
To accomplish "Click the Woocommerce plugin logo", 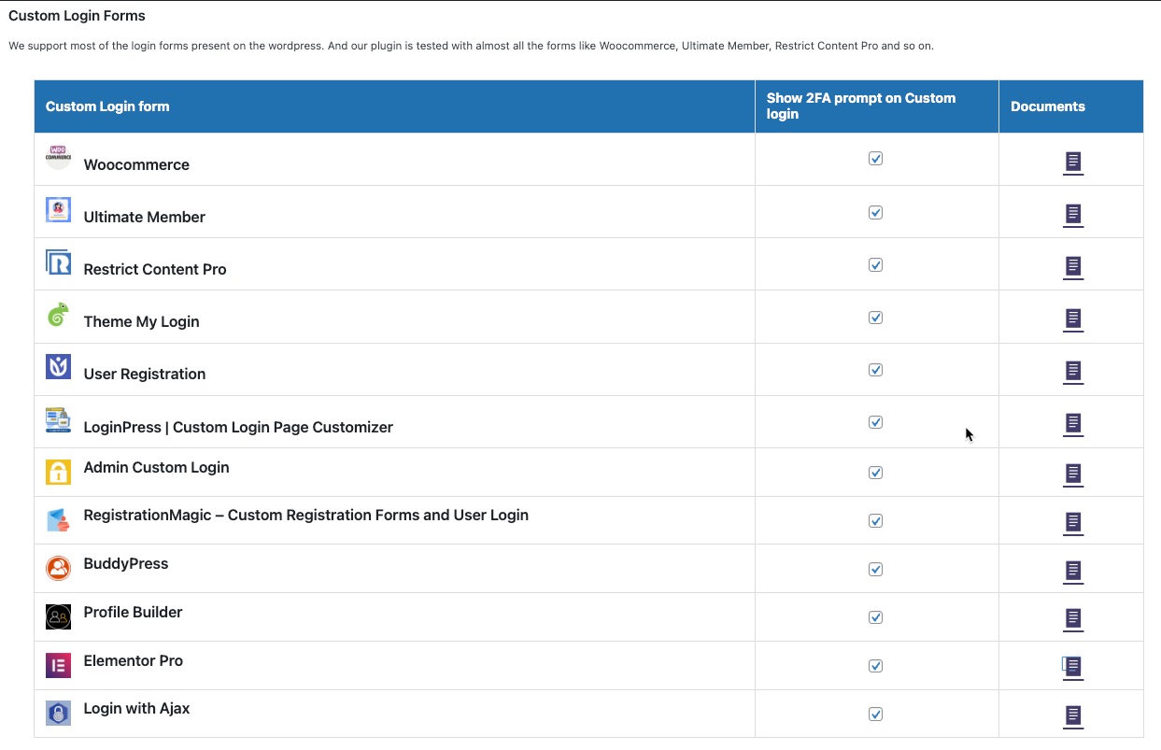I will point(58,156).
